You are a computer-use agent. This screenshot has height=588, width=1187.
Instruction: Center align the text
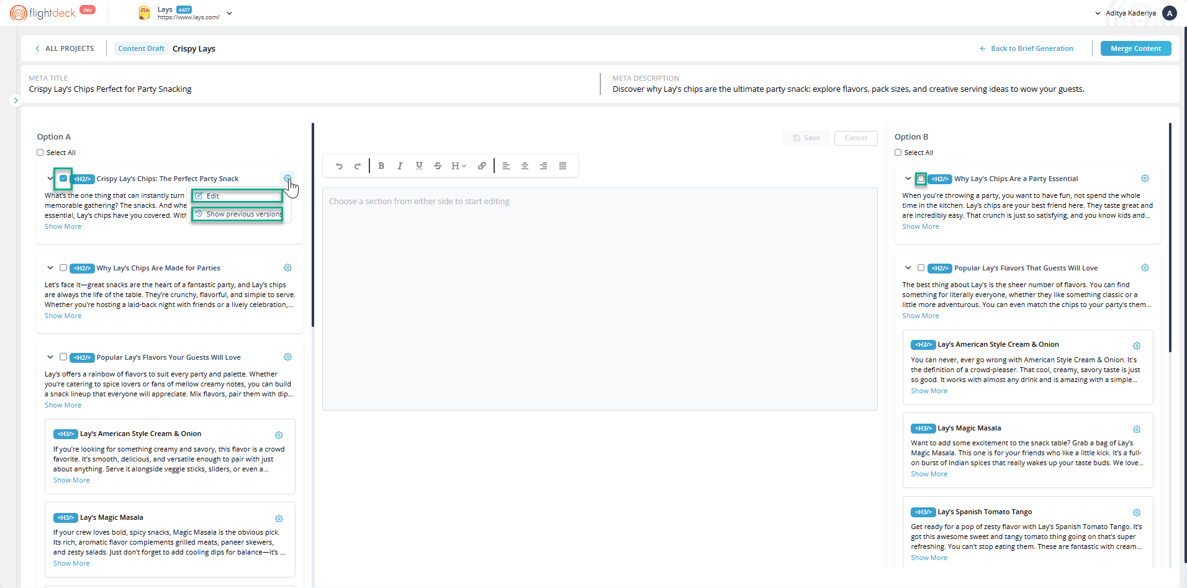525,166
